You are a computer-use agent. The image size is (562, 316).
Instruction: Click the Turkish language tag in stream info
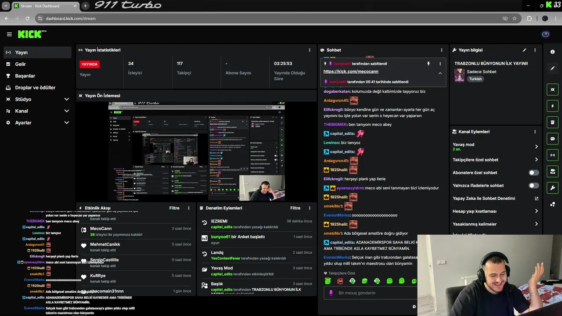(x=475, y=79)
